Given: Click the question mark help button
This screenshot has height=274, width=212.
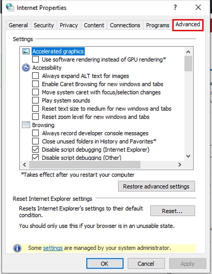Looking at the screenshot, I should tap(175, 7).
